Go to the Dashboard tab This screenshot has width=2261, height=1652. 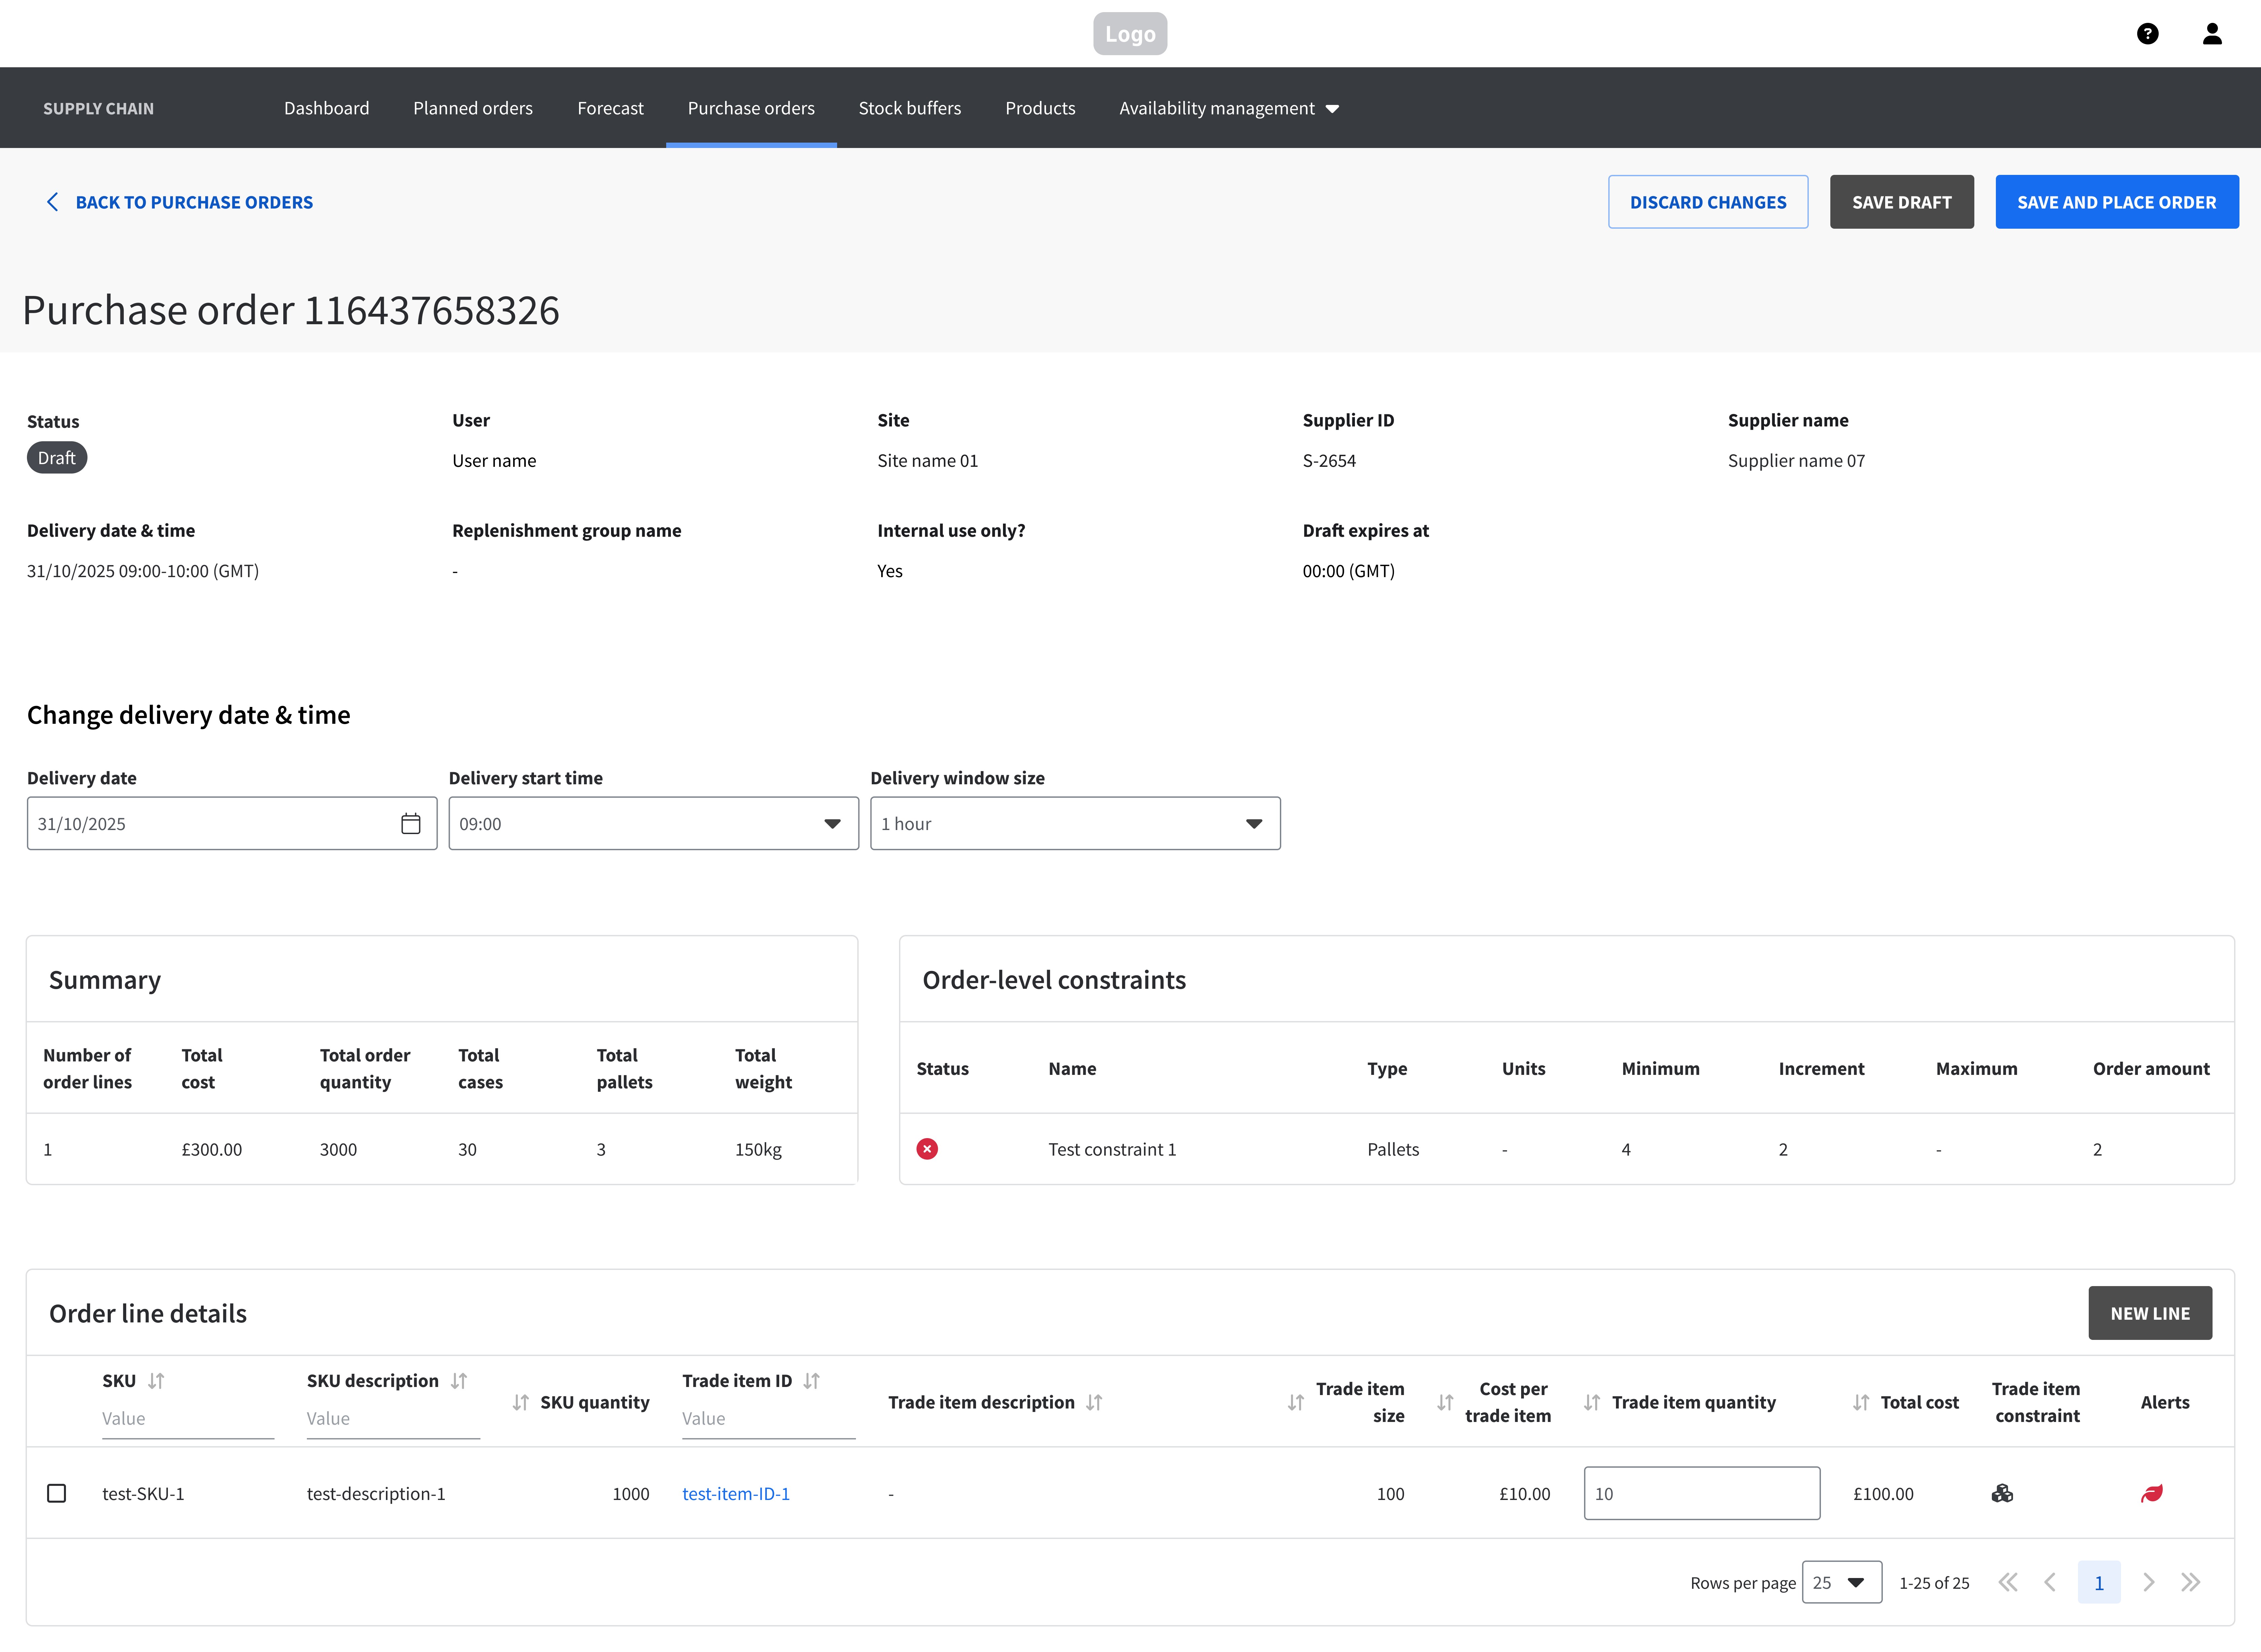click(x=326, y=108)
